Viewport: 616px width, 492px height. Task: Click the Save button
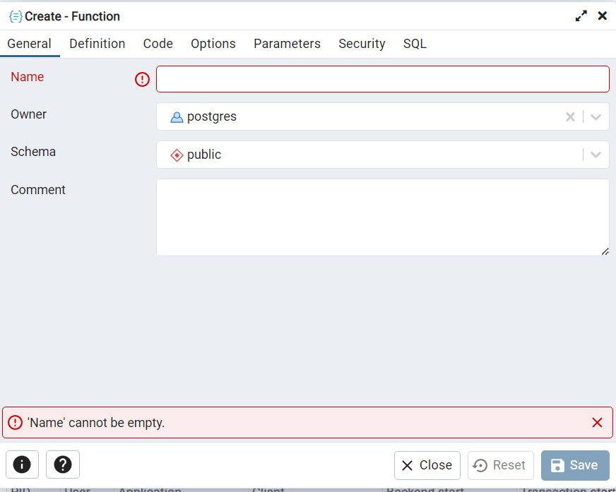click(x=575, y=465)
